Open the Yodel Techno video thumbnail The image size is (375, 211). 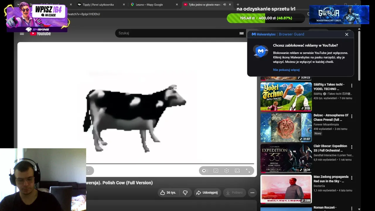click(286, 97)
